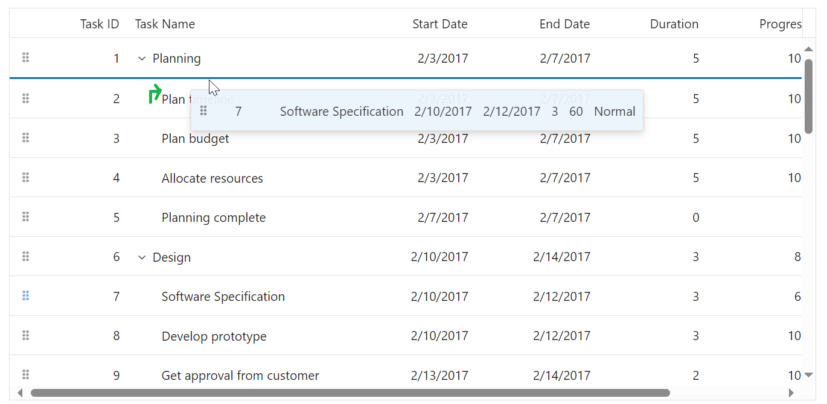Image resolution: width=827 pixels, height=404 pixels.
Task: Click drag handle for Plan budget row
Action: click(x=25, y=138)
